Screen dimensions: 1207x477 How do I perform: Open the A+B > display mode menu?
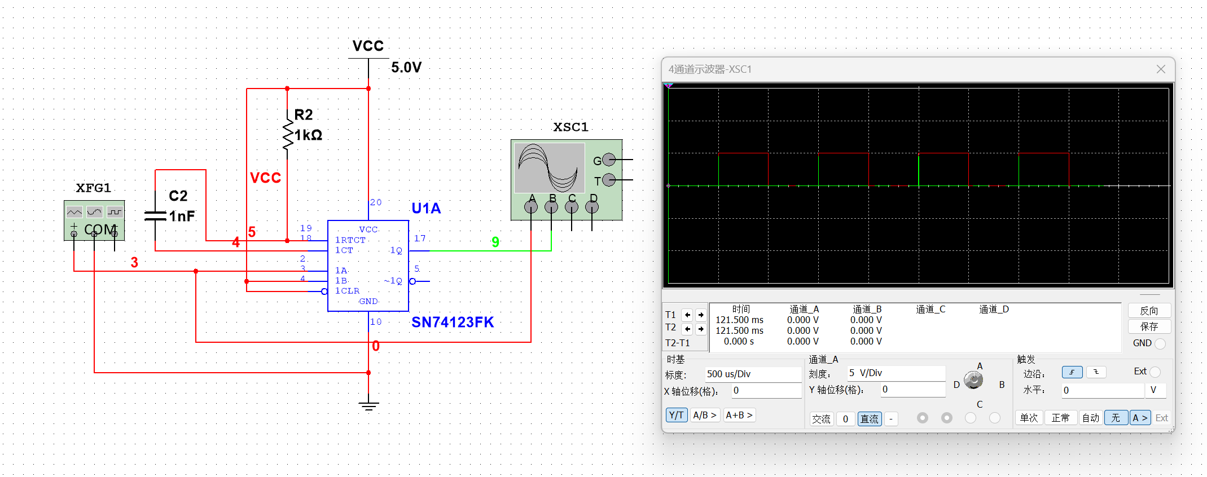739,416
